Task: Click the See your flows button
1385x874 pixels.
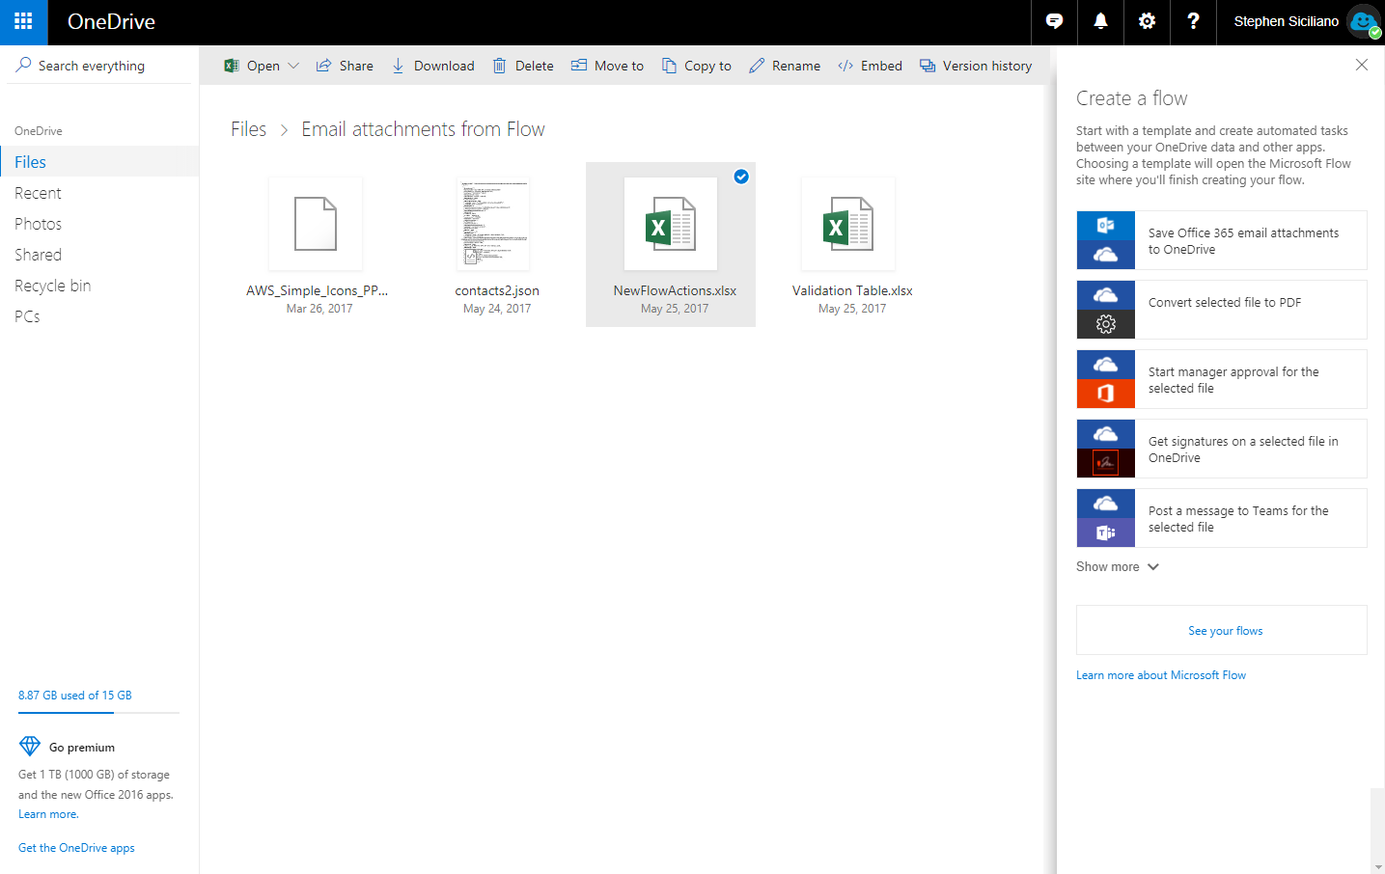Action: (x=1222, y=630)
